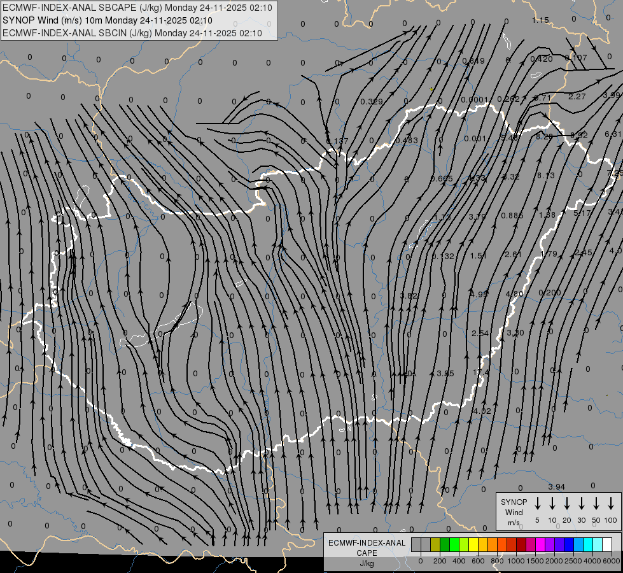Click the SBCAPE title line in the header box
The image size is (623, 573).
point(137,8)
